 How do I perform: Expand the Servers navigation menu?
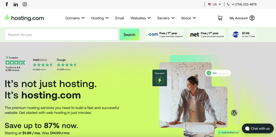pos(166,18)
